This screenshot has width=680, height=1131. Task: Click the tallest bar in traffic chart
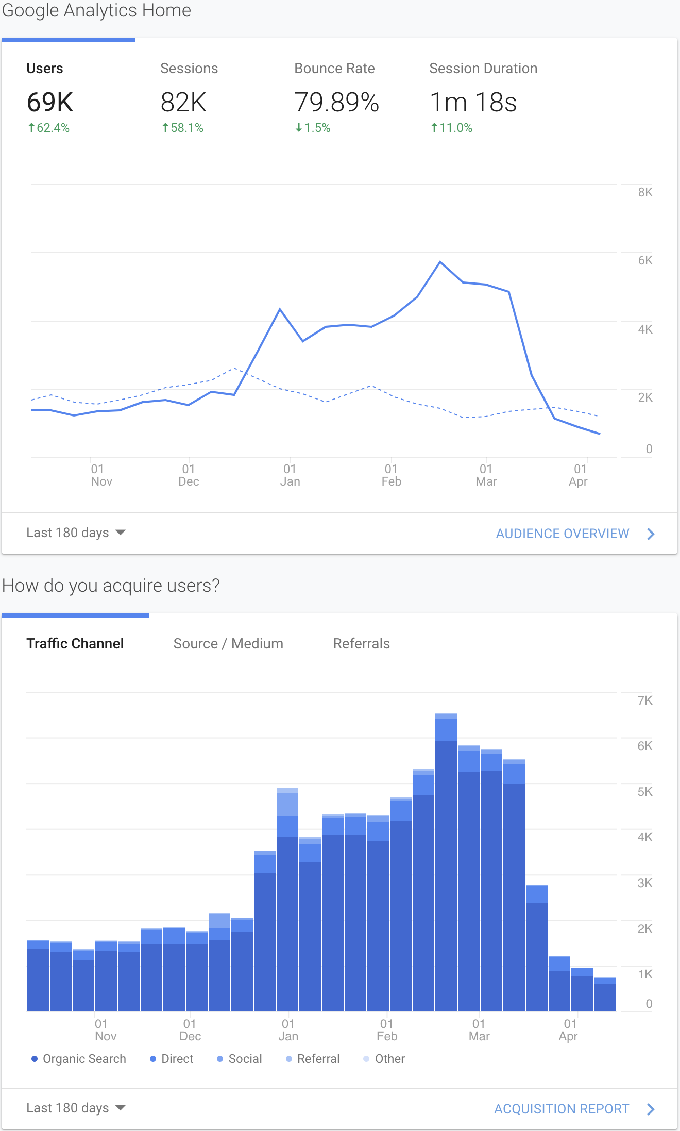446,862
